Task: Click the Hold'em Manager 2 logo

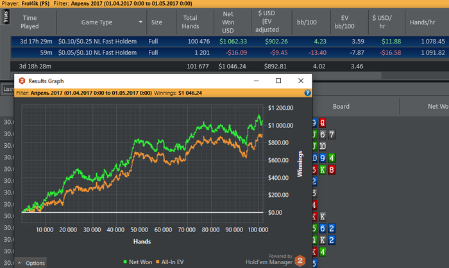Action: [x=300, y=260]
